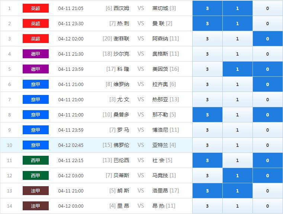Toggle the 3 option for 热刺 vs 曼联

tap(208, 23)
